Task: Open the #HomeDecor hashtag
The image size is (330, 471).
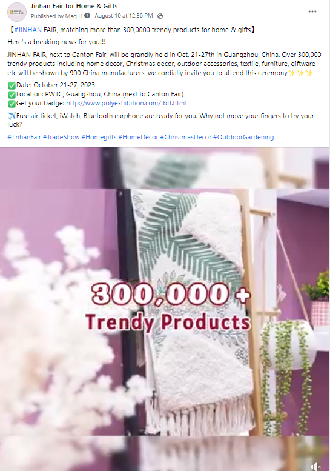Action: tap(138, 137)
